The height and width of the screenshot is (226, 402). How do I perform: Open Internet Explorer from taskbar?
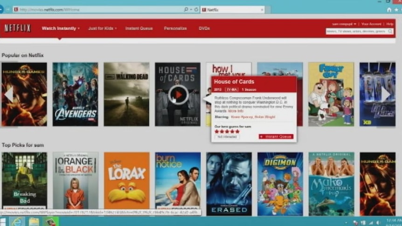[17, 221]
